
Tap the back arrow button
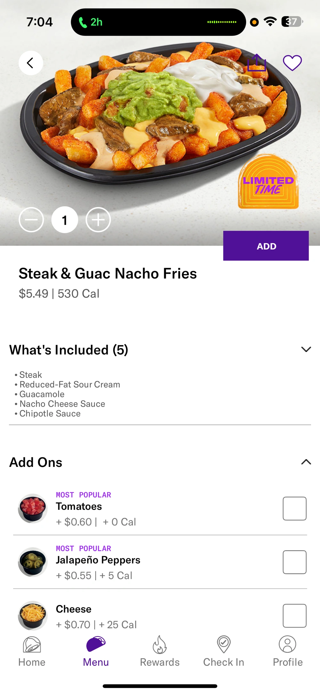click(x=31, y=63)
